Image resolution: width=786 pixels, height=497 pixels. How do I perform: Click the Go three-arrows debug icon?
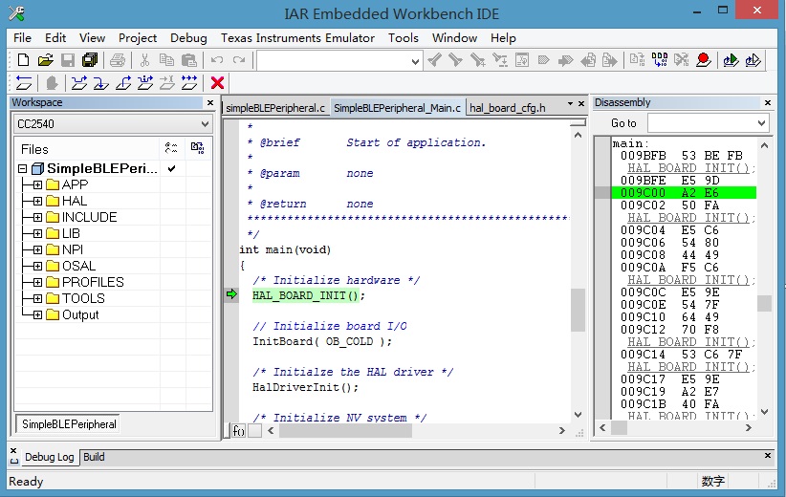click(189, 82)
